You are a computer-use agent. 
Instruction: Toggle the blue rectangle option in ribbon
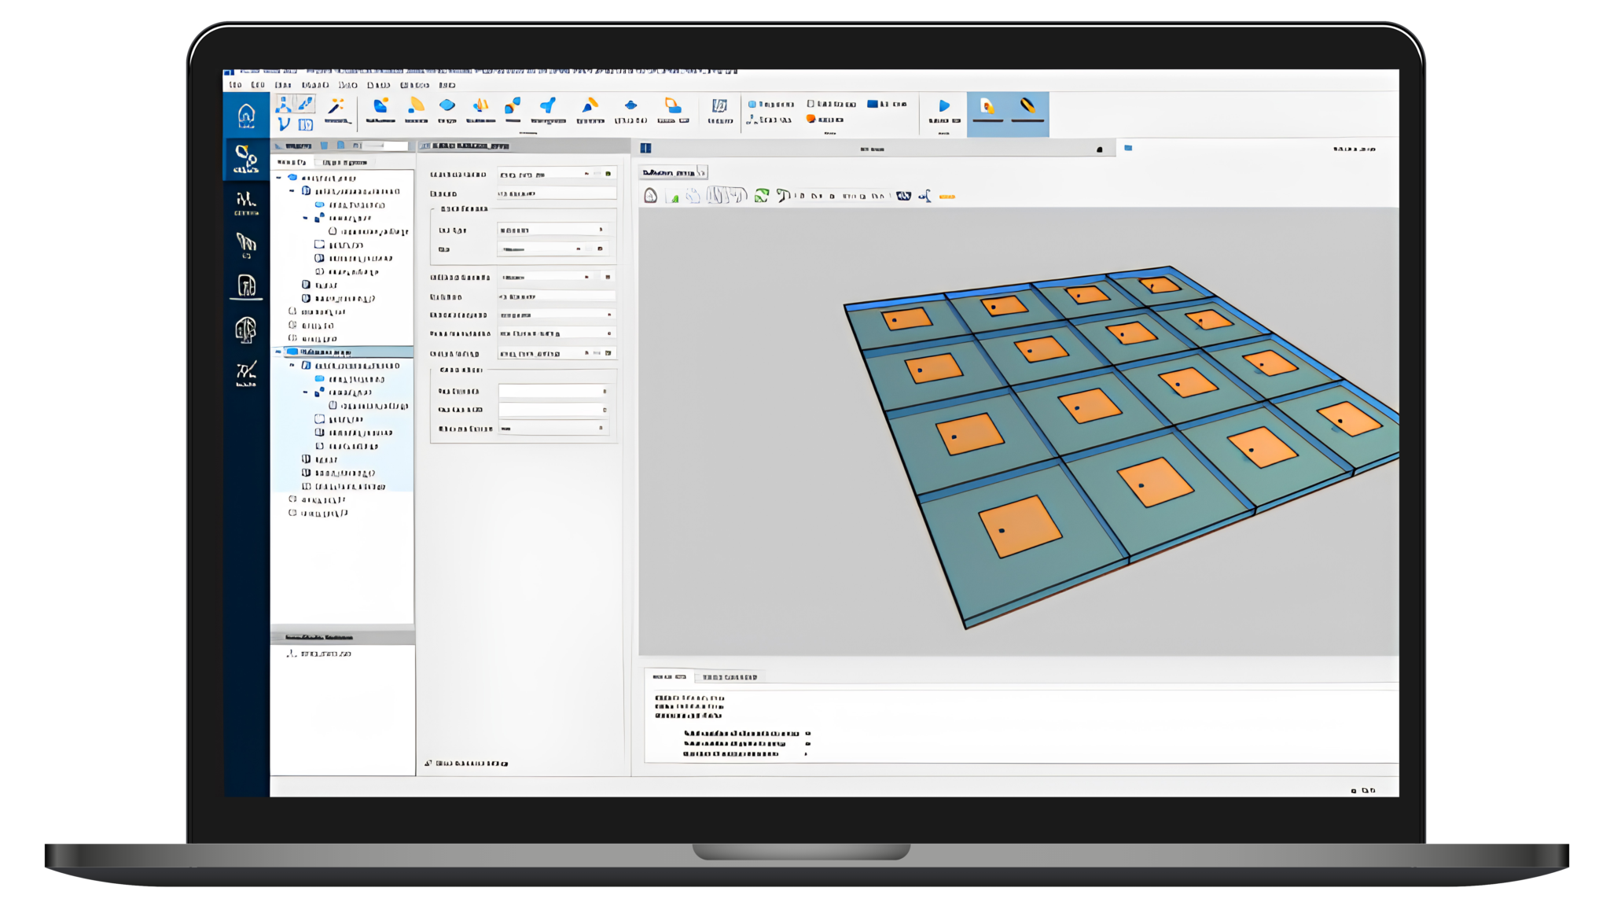click(887, 104)
